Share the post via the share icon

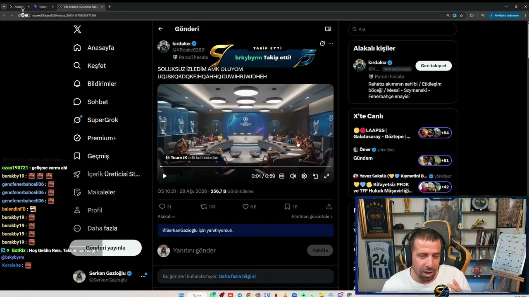[x=329, y=207]
